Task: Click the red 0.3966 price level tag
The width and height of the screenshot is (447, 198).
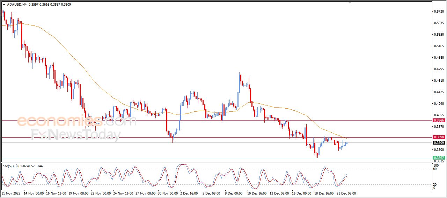Action: (439, 120)
